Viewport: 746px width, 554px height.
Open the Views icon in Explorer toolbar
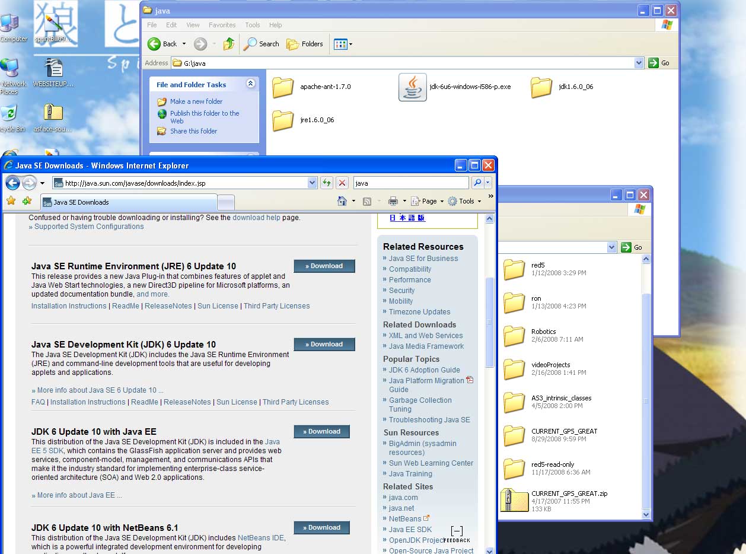click(343, 44)
